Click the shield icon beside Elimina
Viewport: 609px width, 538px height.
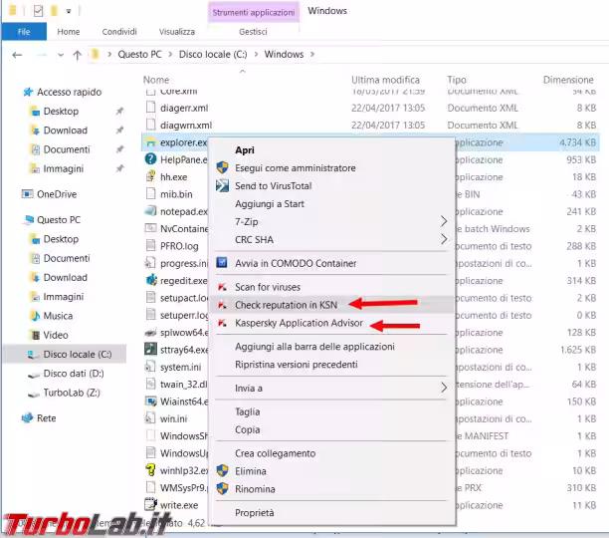point(221,471)
